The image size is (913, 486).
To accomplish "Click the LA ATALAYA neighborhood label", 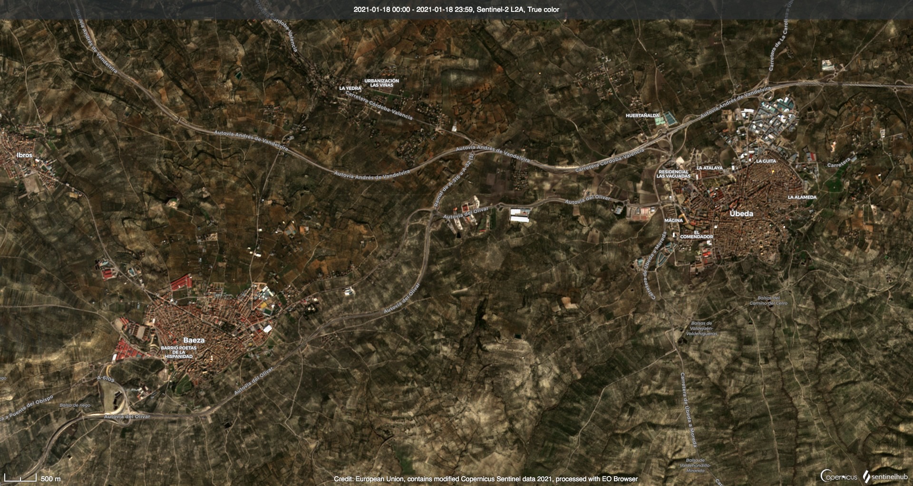I will [709, 168].
